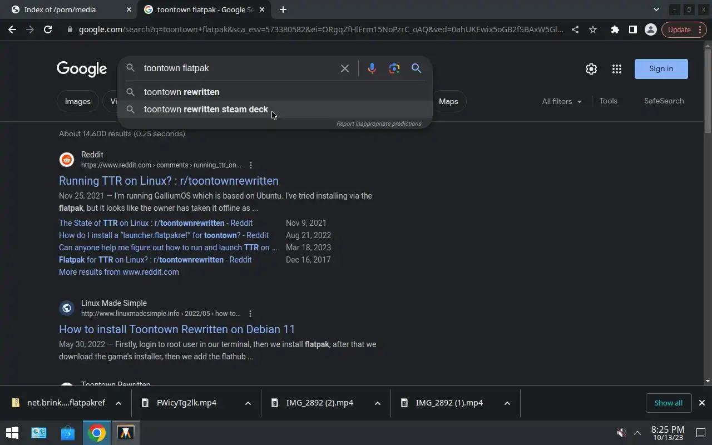Open Microsoft Store from taskbar
The width and height of the screenshot is (712, 445).
tap(68, 433)
